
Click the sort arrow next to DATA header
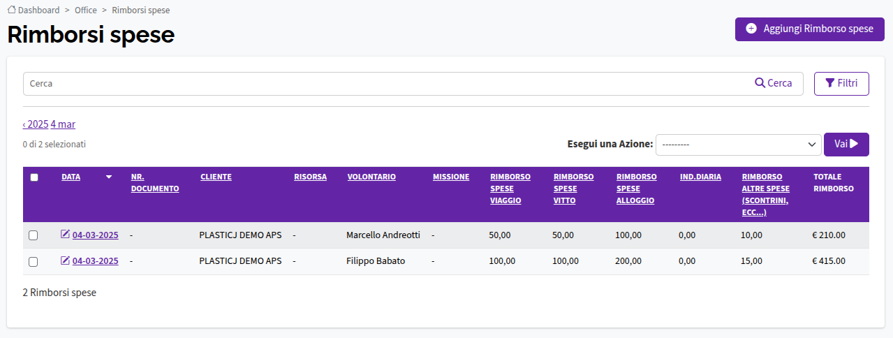(109, 177)
